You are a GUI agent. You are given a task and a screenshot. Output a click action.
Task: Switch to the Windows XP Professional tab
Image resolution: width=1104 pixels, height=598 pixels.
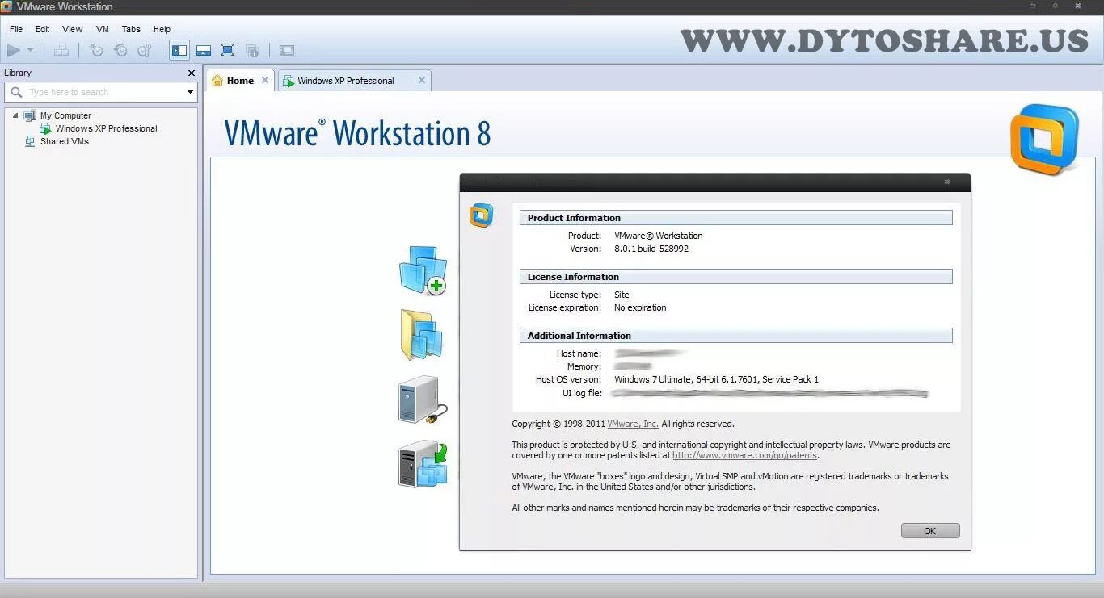(x=345, y=81)
